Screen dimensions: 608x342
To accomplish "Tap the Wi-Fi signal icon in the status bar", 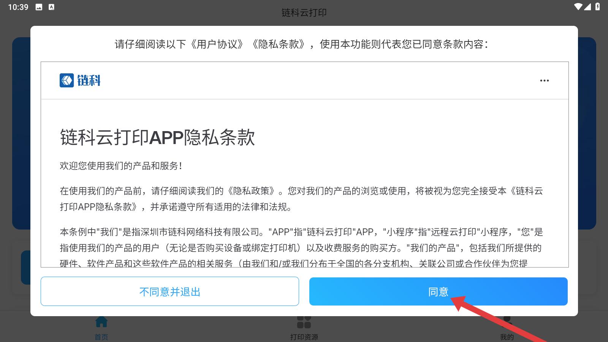I will [578, 7].
